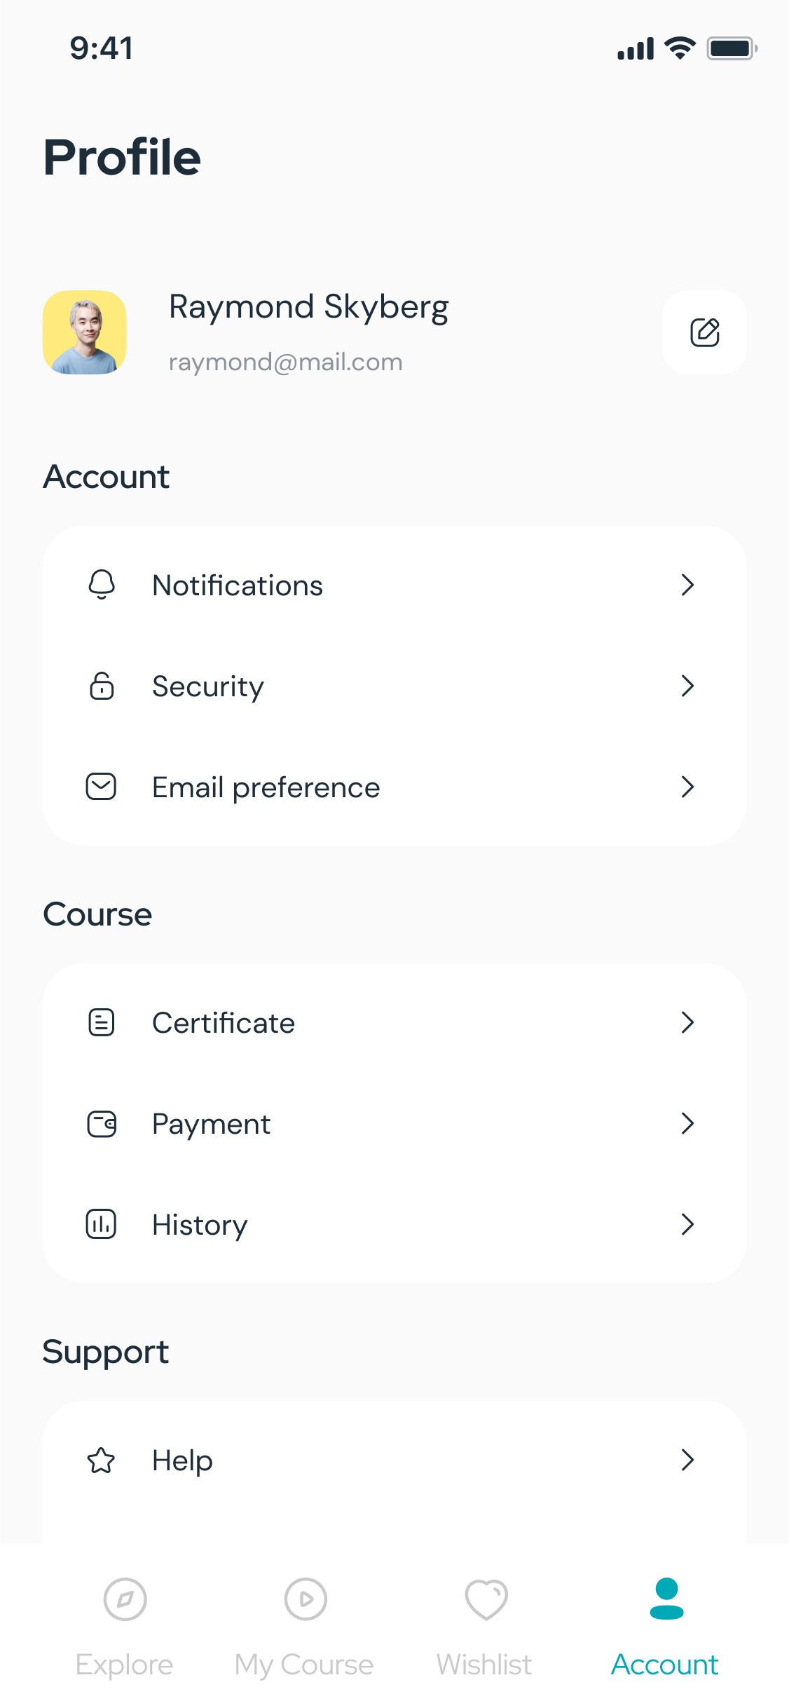This screenshot has height=1708, width=789.
Task: Tap the History chart icon
Action: 102,1224
